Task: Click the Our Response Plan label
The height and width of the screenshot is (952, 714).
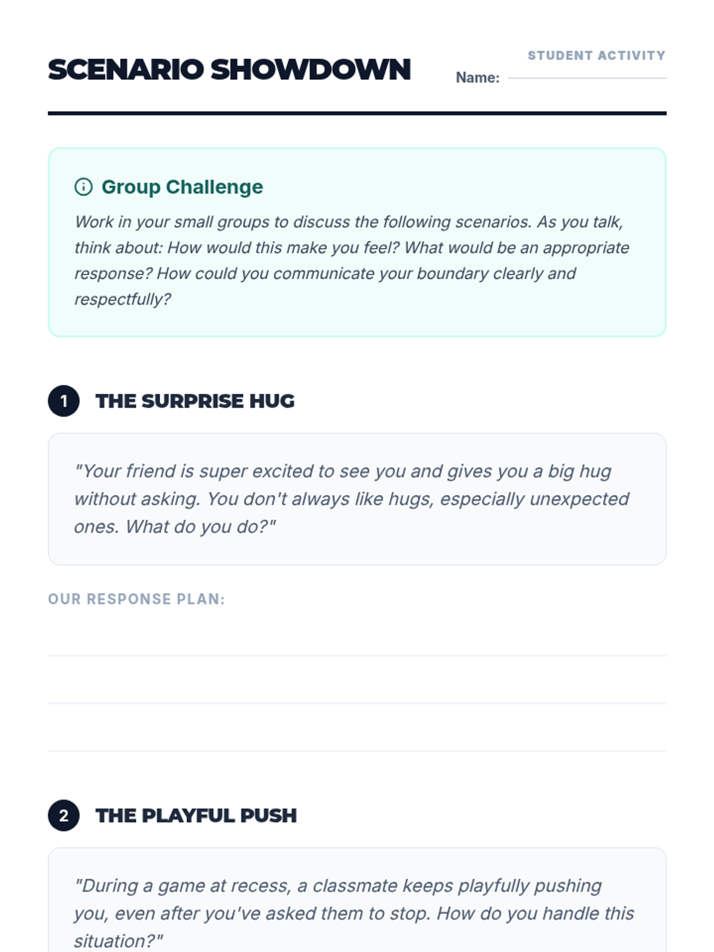Action: coord(136,599)
